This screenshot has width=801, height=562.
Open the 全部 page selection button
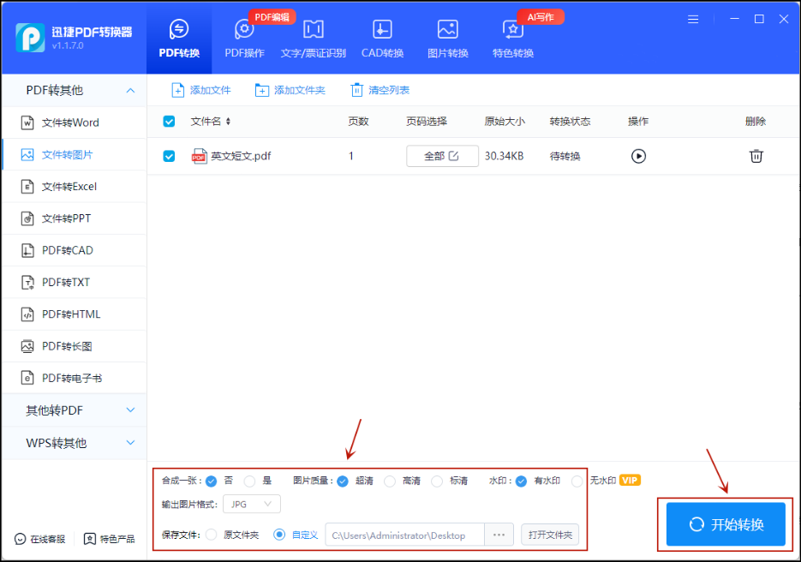(x=442, y=156)
